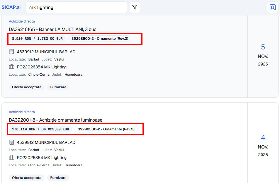Open the filter funnel icon
The height and width of the screenshot is (183, 280).
135,7
